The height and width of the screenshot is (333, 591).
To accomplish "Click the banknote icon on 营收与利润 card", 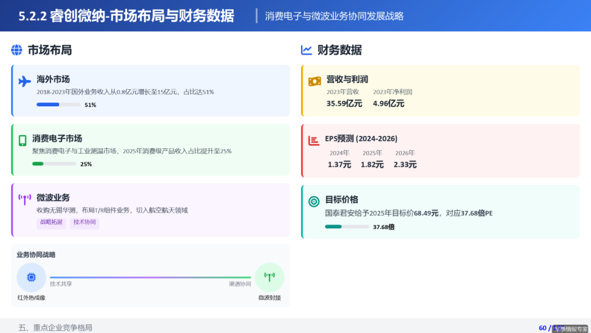I will click(x=314, y=80).
